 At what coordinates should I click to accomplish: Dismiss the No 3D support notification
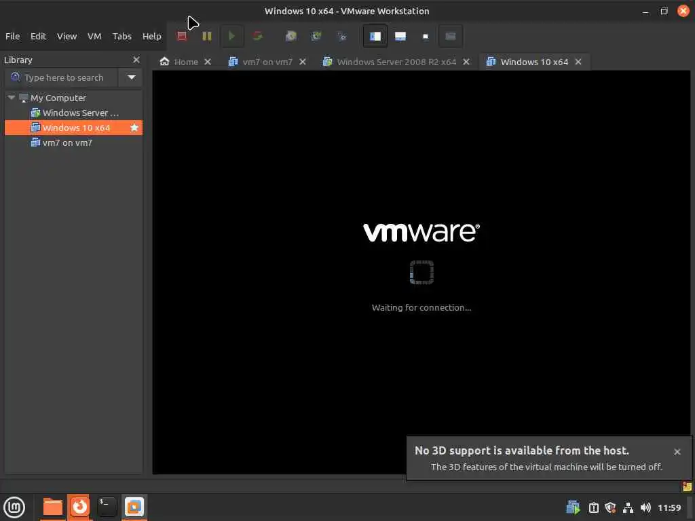pyautogui.click(x=677, y=451)
